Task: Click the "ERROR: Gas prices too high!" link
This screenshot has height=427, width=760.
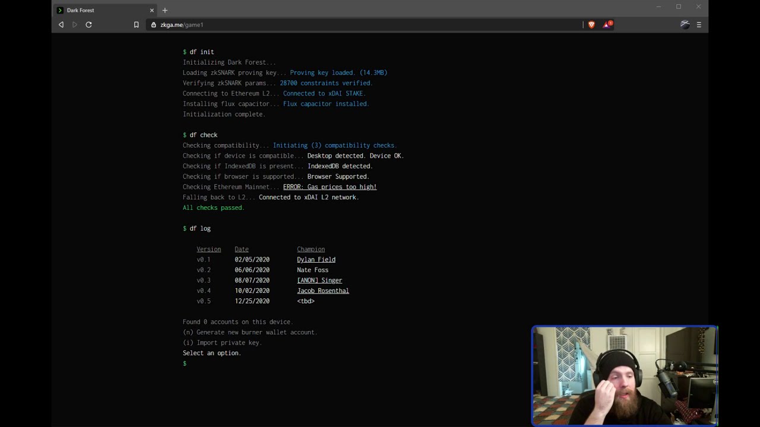Action: coord(330,187)
